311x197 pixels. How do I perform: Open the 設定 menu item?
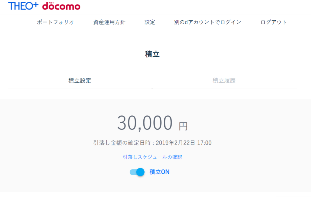(150, 22)
